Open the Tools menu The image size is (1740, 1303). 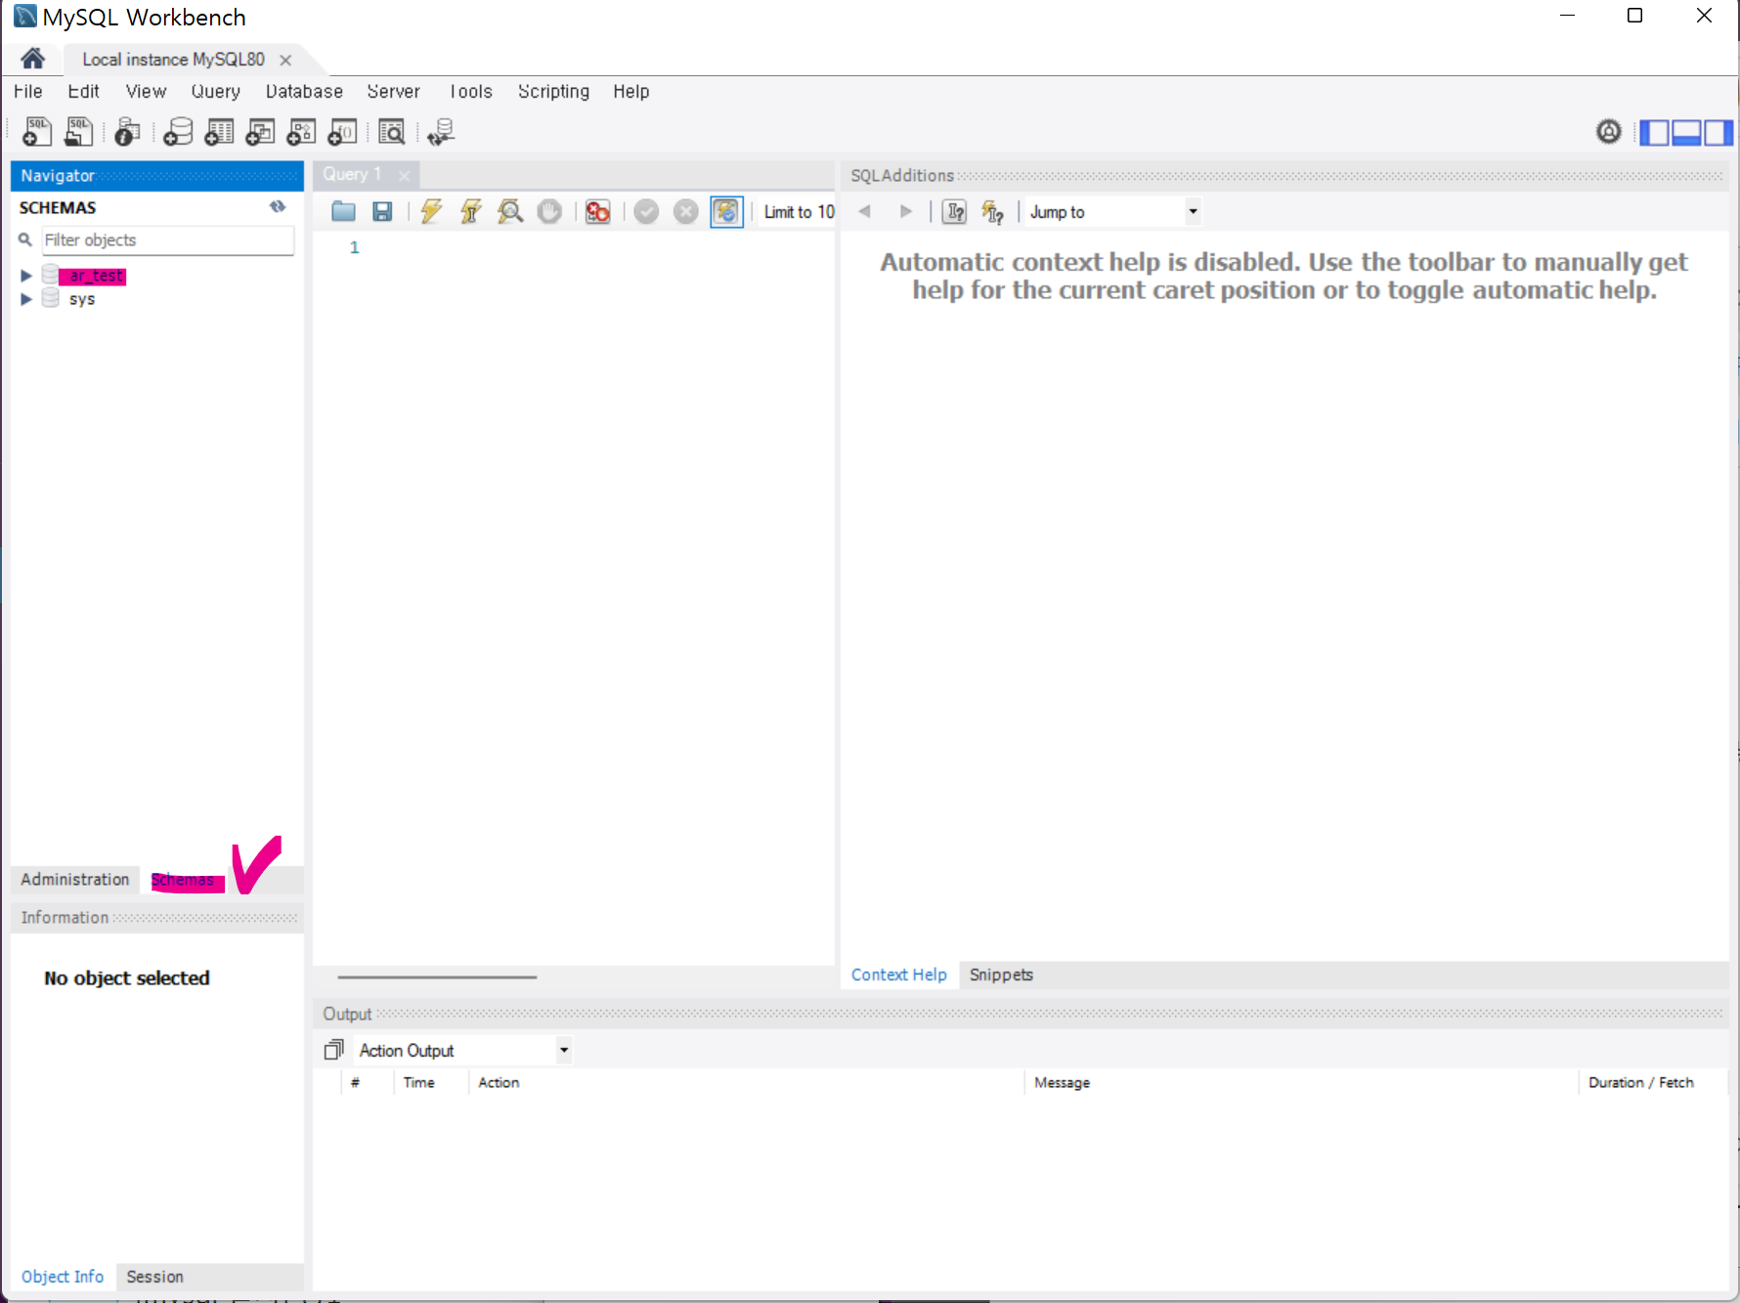coord(470,91)
